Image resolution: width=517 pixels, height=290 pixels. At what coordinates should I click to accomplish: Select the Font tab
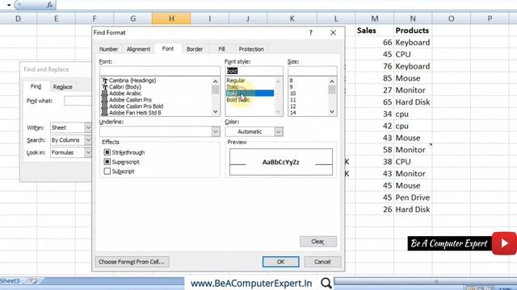168,48
